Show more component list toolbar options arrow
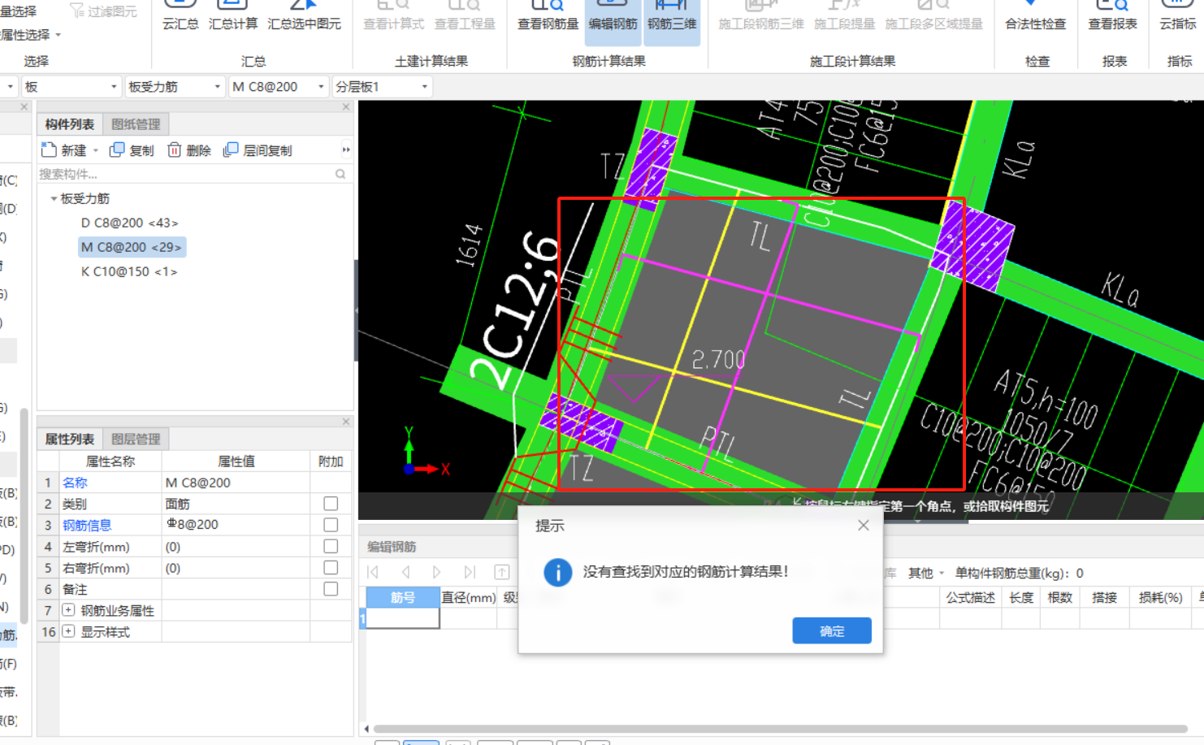Image resolution: width=1204 pixels, height=745 pixels. coord(346,149)
